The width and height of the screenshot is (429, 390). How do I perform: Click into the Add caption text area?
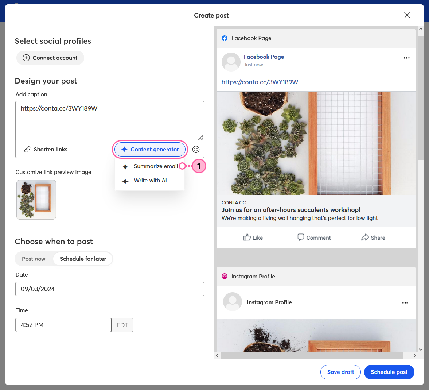[x=109, y=120]
